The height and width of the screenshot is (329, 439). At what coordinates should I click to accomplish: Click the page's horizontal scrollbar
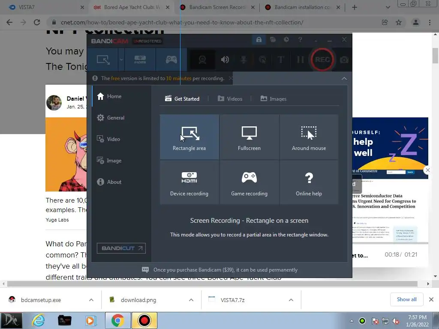pos(213,284)
